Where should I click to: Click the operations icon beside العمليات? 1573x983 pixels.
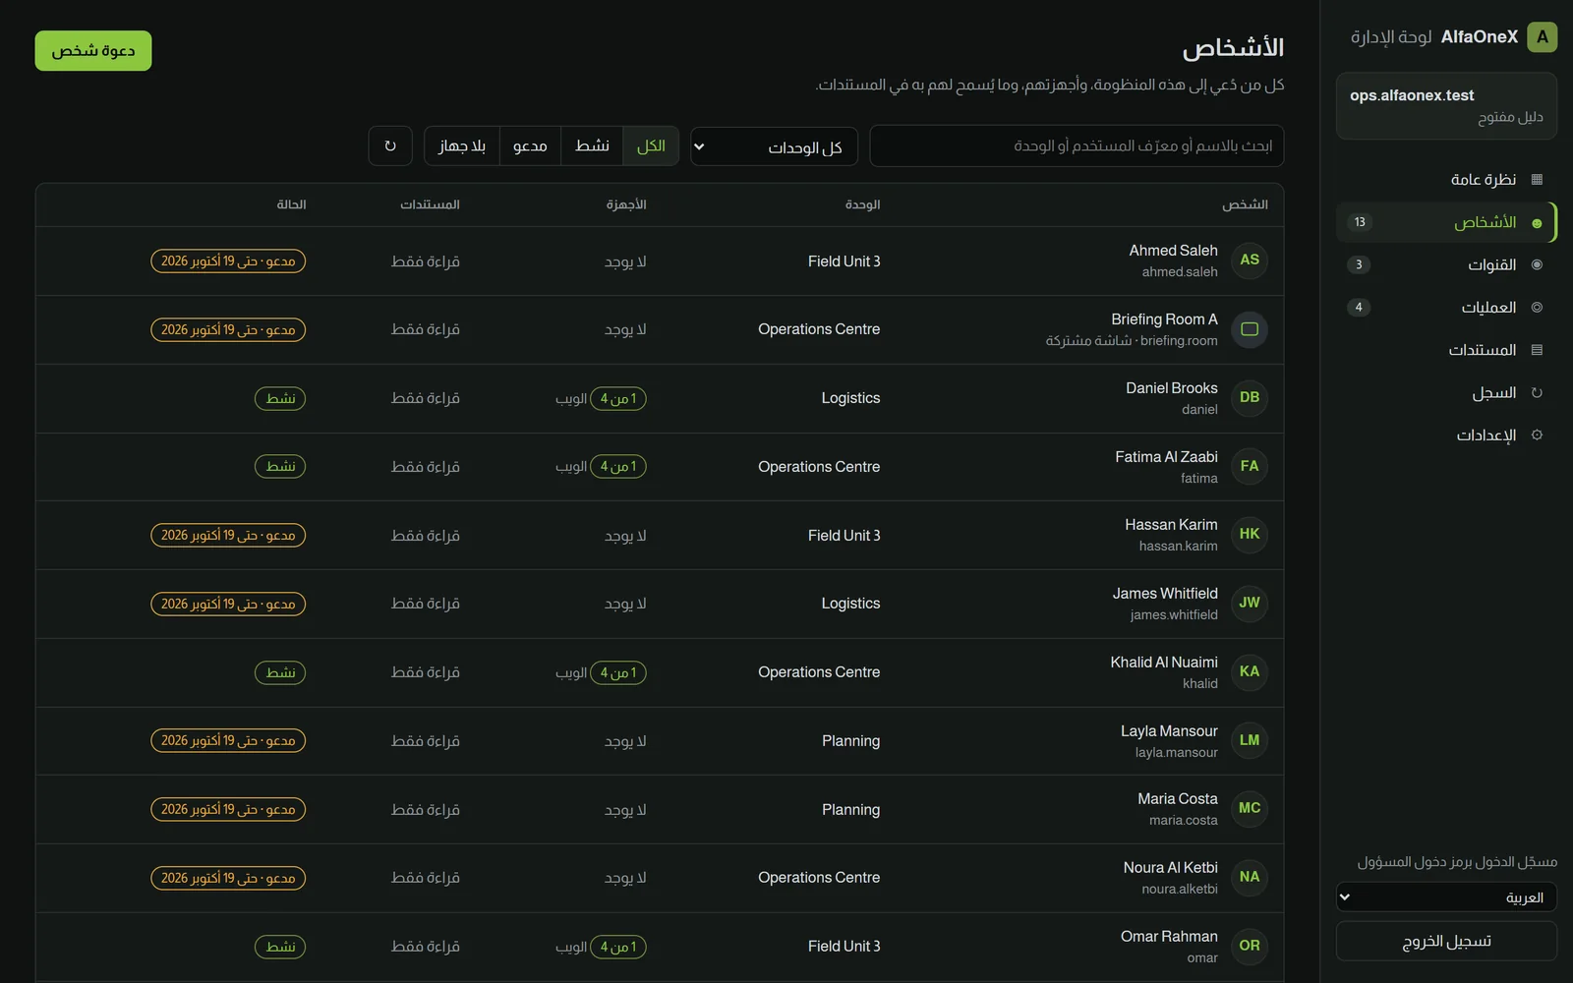tap(1537, 307)
